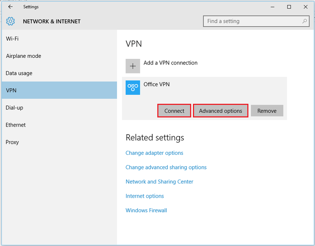The height and width of the screenshot is (246, 315).
Task: Go to Dial-up settings
Action: [x=59, y=108]
